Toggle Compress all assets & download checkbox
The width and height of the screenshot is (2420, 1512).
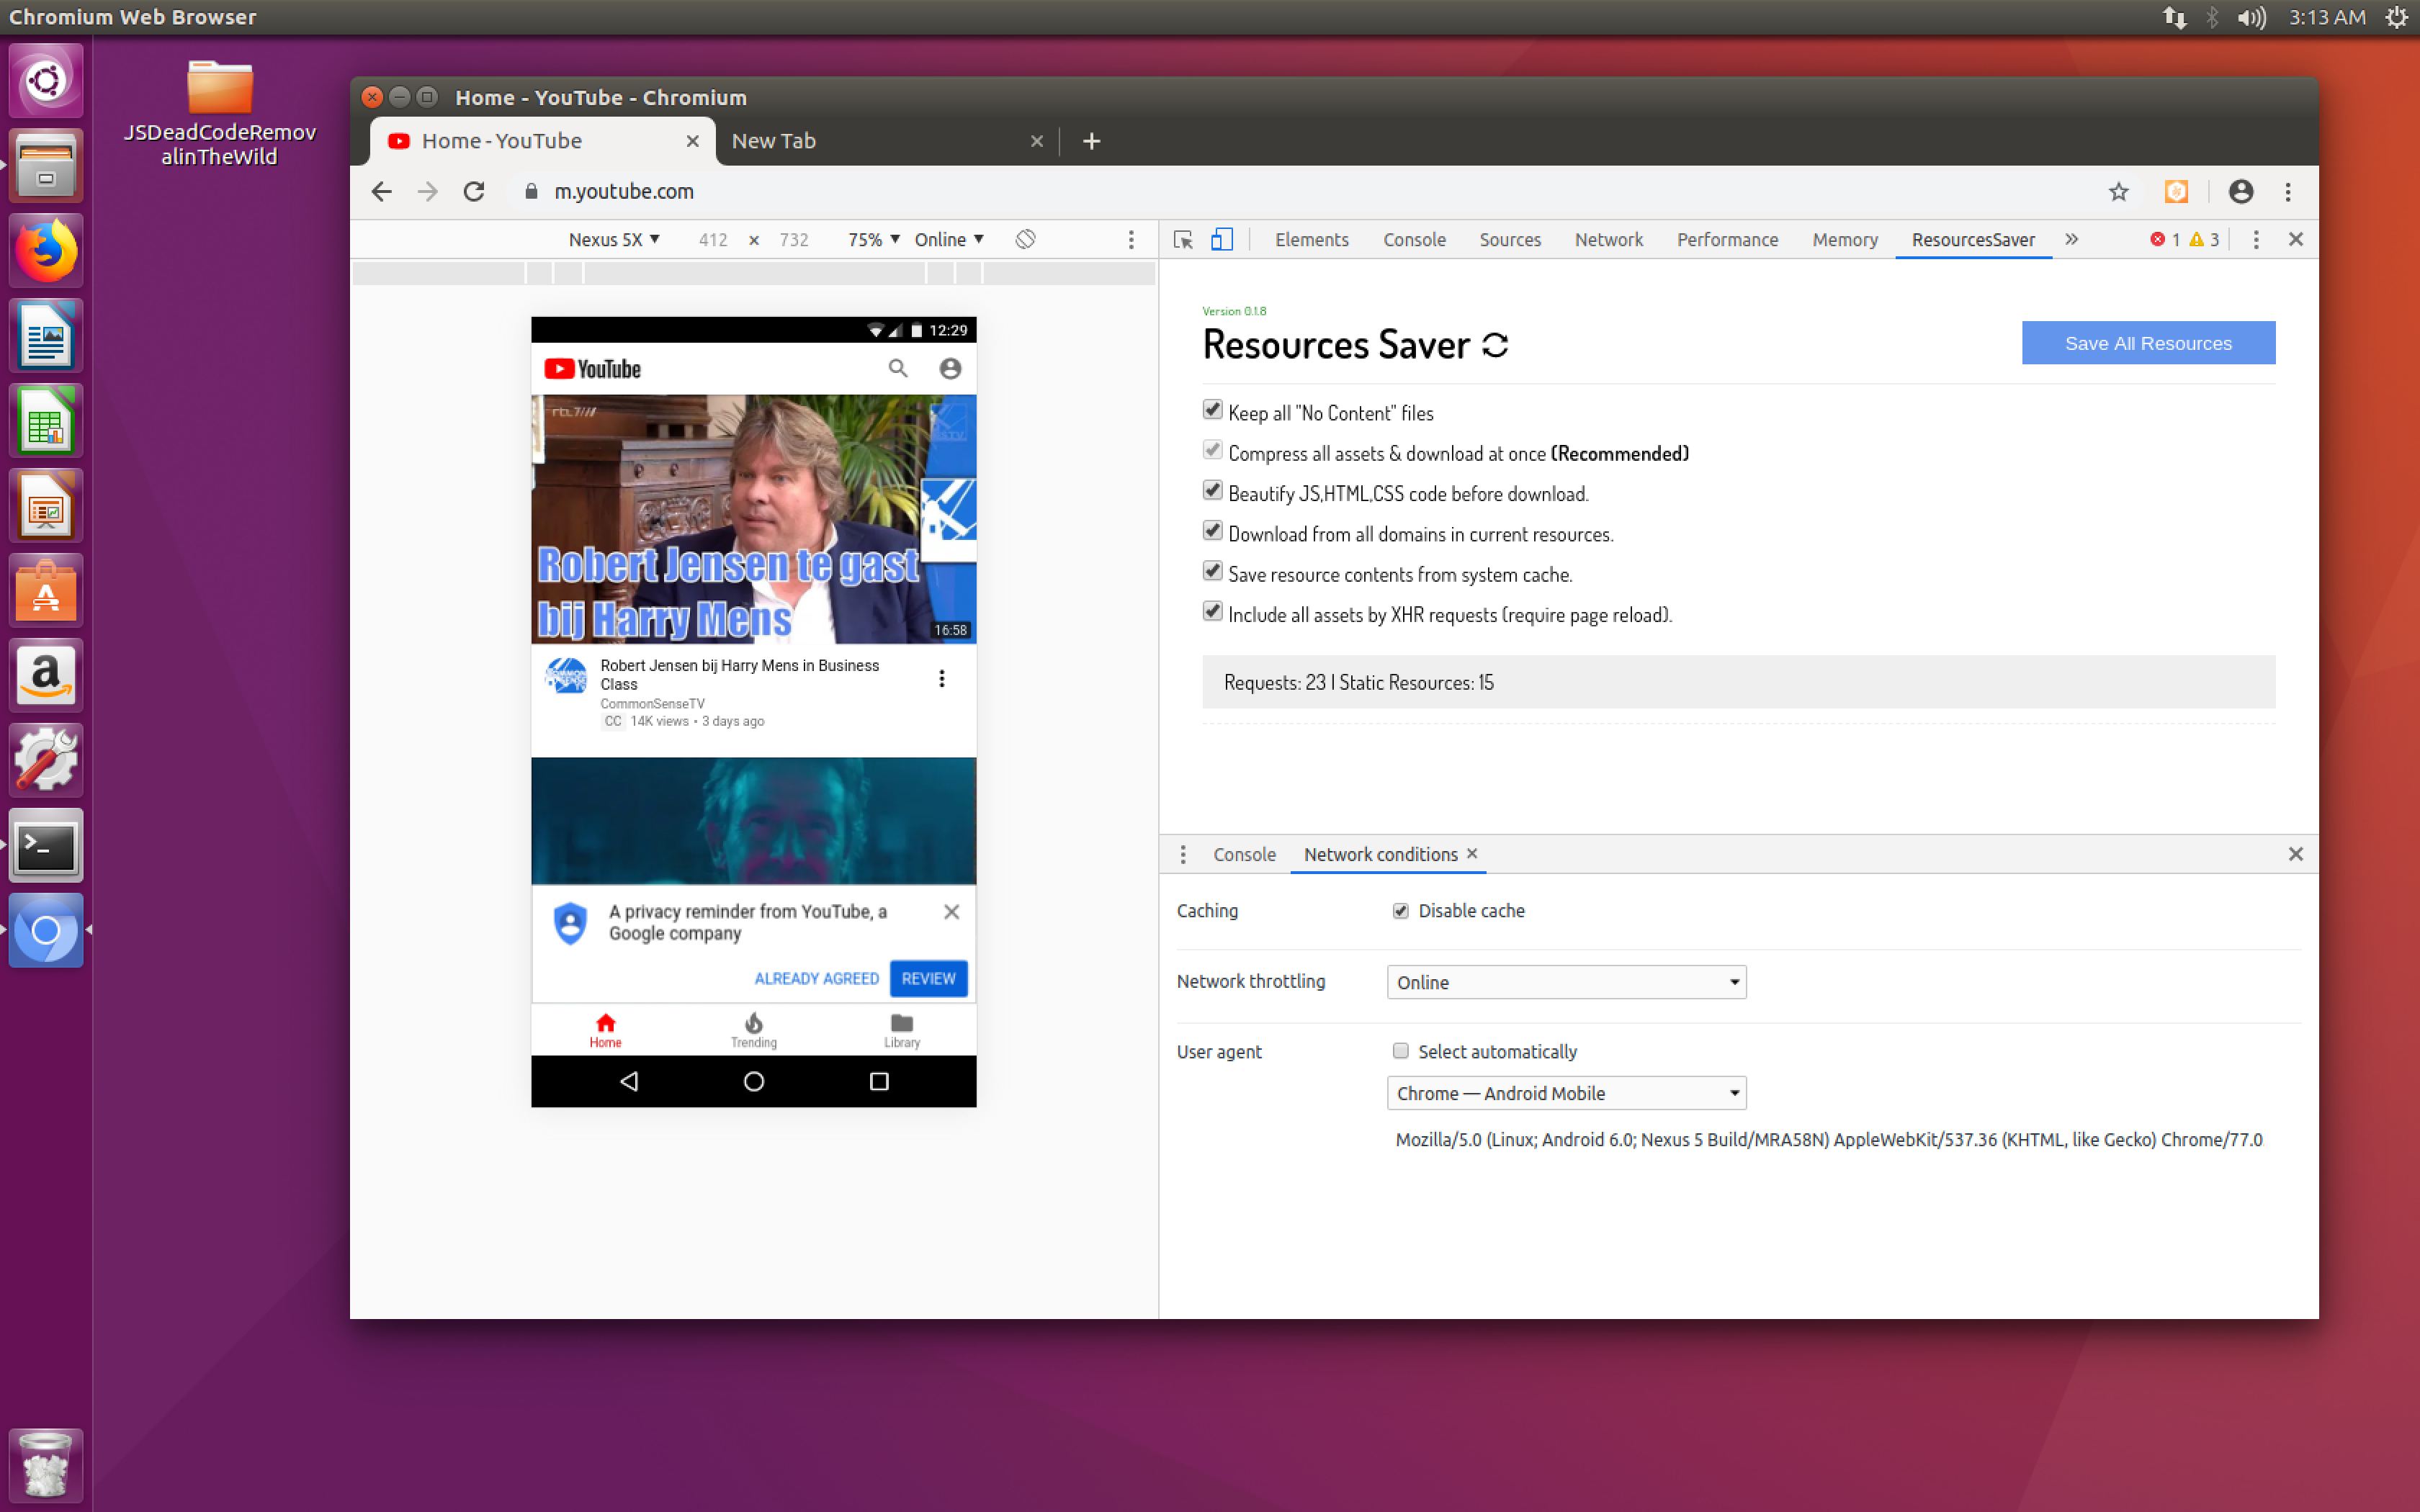(1212, 450)
